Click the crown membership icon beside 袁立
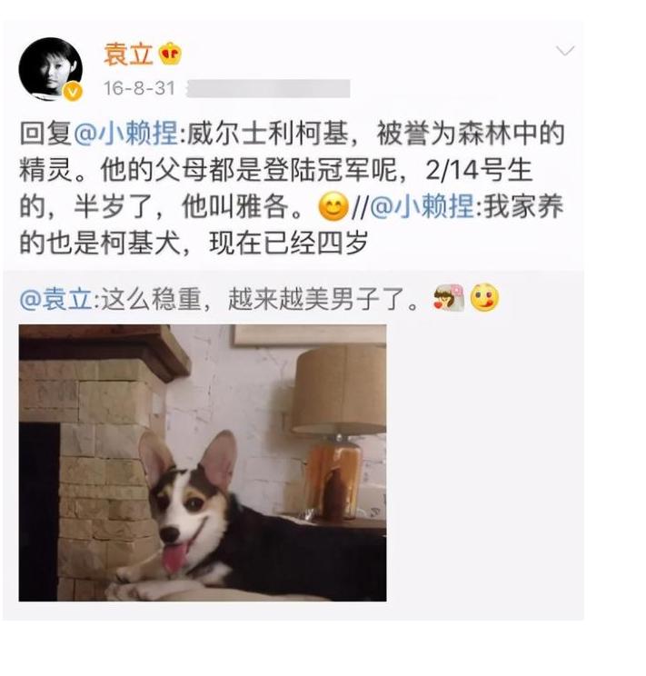Image resolution: width=646 pixels, height=676 pixels. coord(170,54)
